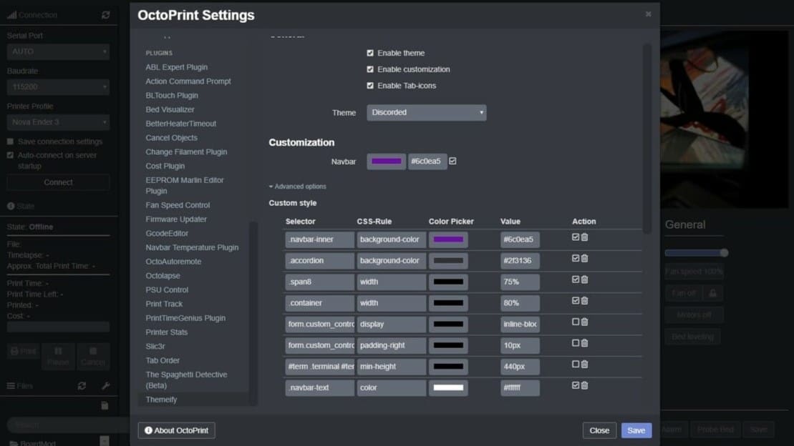Open the Files wrench settings icon
Screen dimensions: 794x446
(105, 386)
